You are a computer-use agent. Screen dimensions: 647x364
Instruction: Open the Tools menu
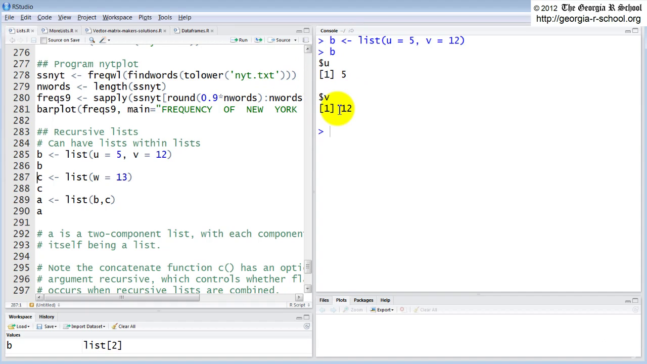pos(165,17)
